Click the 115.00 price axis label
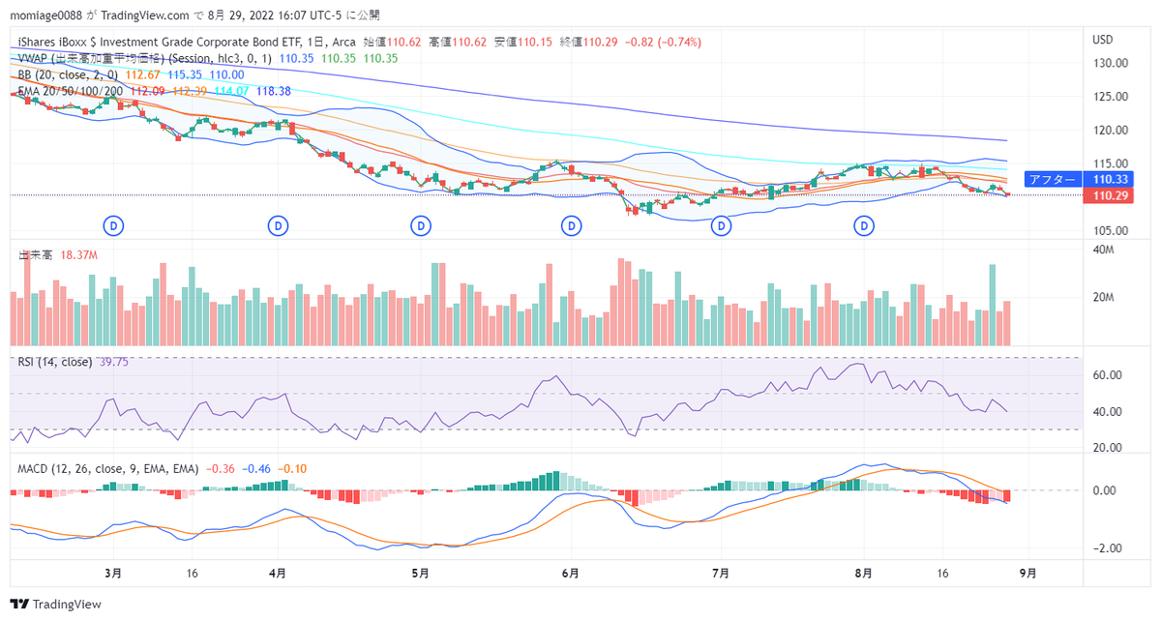The width and height of the screenshot is (1161, 621). [1109, 163]
